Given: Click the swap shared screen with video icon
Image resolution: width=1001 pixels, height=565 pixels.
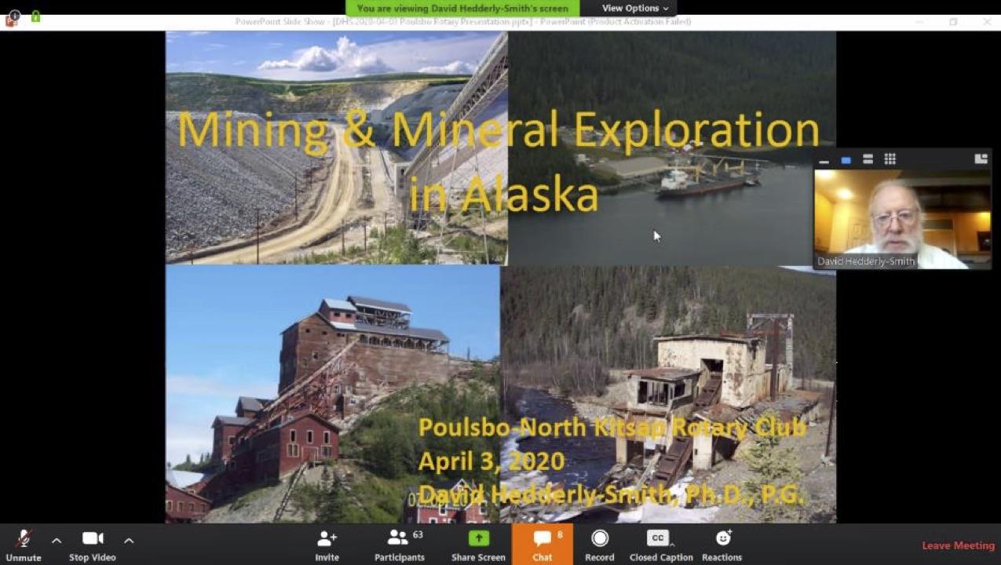Looking at the screenshot, I should tap(981, 159).
